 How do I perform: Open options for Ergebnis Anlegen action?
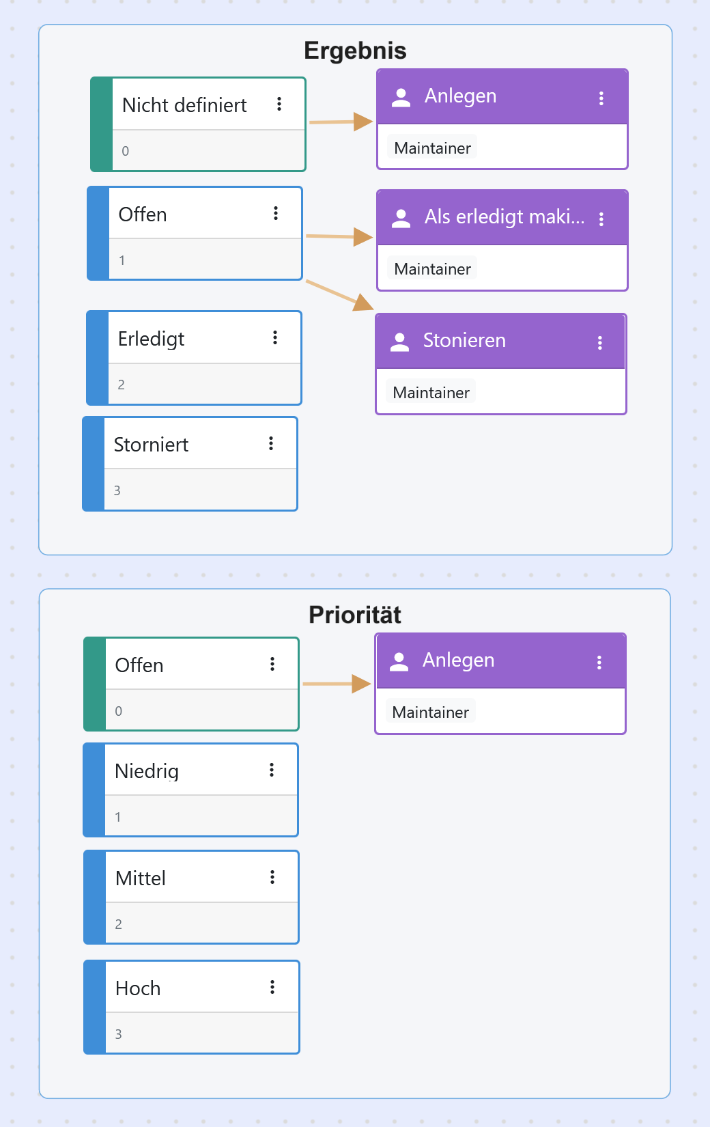pos(601,98)
